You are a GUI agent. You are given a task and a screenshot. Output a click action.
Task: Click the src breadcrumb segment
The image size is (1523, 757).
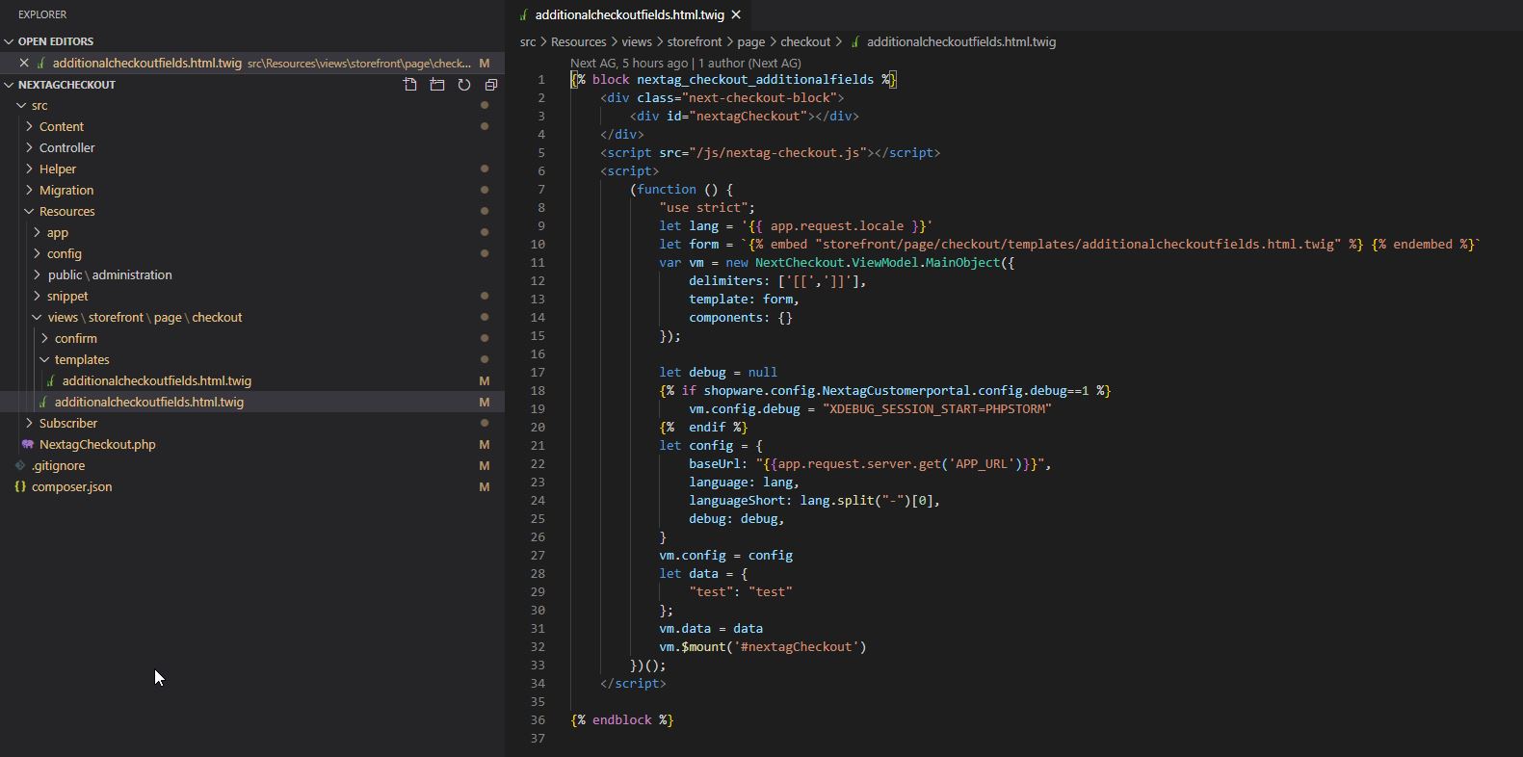click(528, 42)
